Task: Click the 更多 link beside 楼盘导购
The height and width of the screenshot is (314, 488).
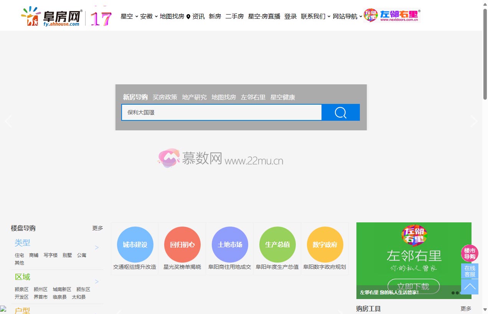Action: click(97, 228)
